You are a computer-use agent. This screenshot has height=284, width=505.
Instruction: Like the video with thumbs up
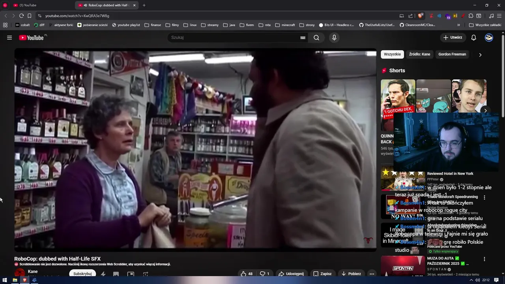point(247,273)
